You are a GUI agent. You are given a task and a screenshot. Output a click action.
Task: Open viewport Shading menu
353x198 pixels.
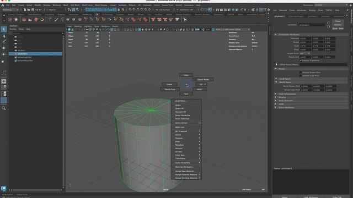click(x=78, y=26)
